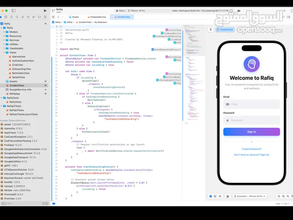Choose iPhone 16 Pro run destination
The height and width of the screenshot is (220, 293).
click(x=136, y=11)
